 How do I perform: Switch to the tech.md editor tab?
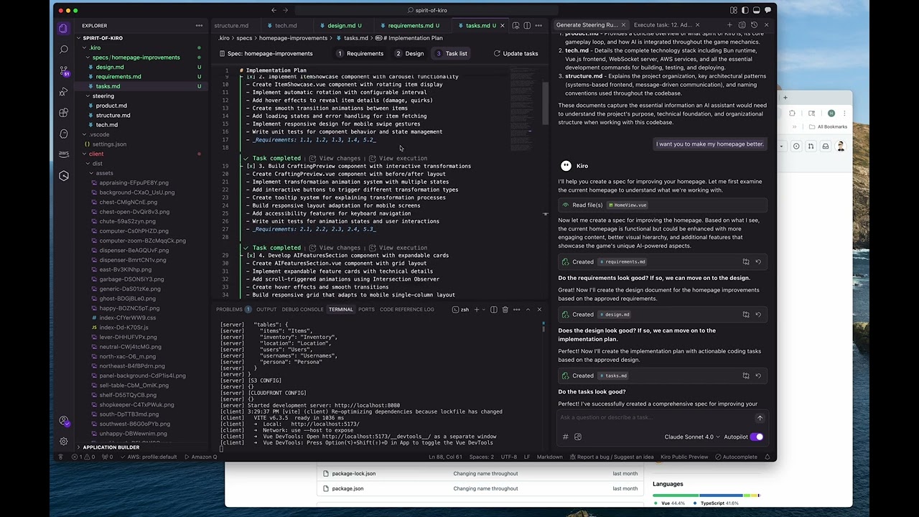[286, 25]
